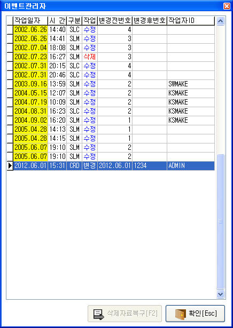
Task: Click the 1234 cell in 변경후번호 column
Action: coord(150,166)
